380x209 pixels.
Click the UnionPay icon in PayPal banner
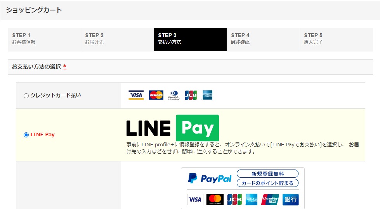point(270,200)
